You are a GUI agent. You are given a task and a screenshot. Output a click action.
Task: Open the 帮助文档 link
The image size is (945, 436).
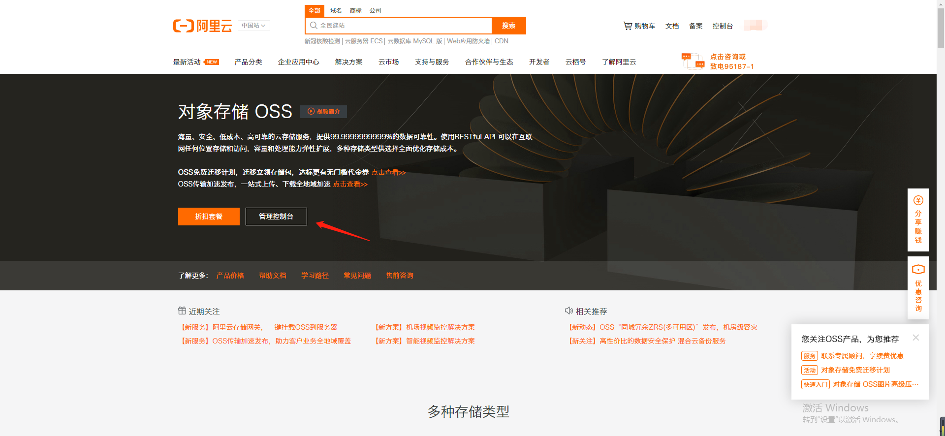(273, 276)
